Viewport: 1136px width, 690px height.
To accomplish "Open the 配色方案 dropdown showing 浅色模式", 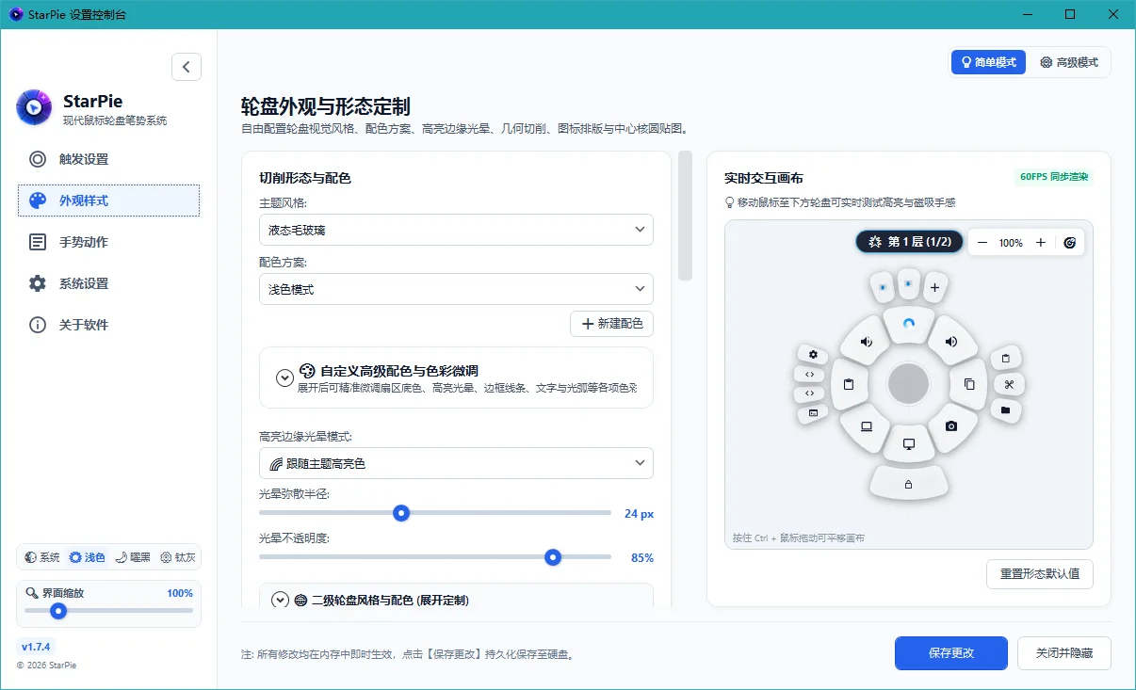I will pos(456,289).
